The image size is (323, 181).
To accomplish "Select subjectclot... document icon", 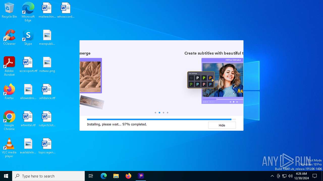I will pos(47,119).
